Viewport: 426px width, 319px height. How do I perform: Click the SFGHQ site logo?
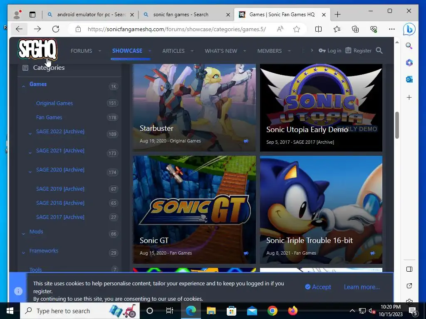[x=37, y=49]
